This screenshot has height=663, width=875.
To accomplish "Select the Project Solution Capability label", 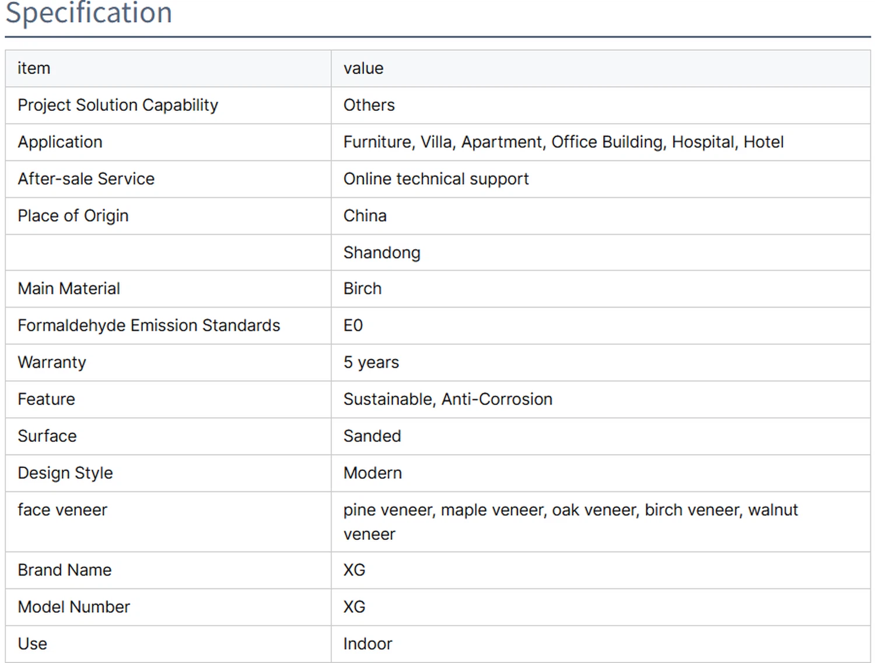I will (118, 105).
